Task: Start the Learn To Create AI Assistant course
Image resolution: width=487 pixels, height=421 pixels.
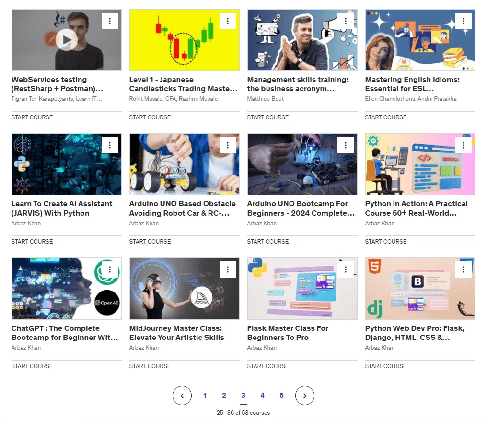Action: click(x=32, y=241)
